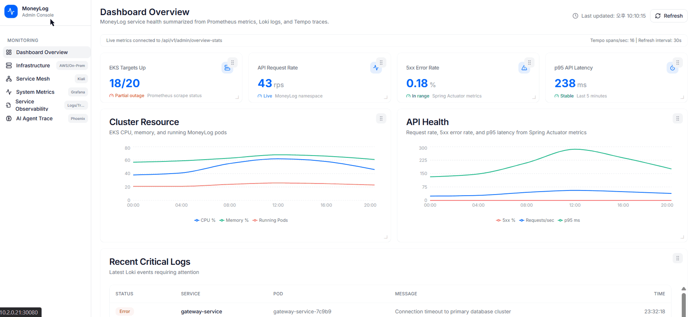The height and width of the screenshot is (317, 695).
Task: Toggle the p95 ms series in legend
Action: tap(569, 220)
